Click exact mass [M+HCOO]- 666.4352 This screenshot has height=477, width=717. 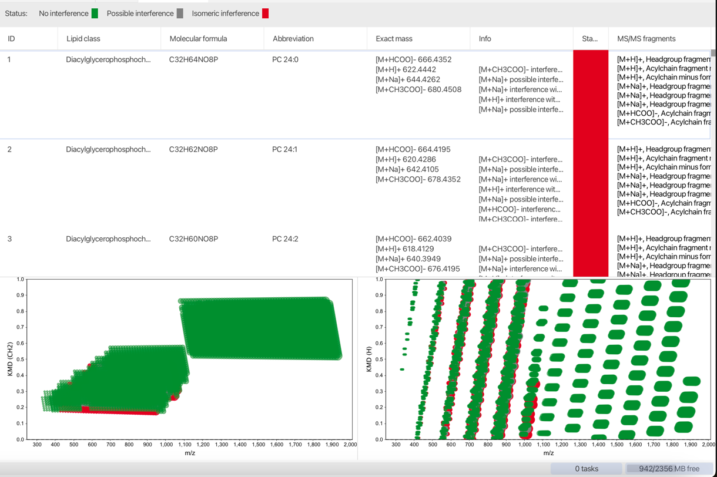[414, 59]
